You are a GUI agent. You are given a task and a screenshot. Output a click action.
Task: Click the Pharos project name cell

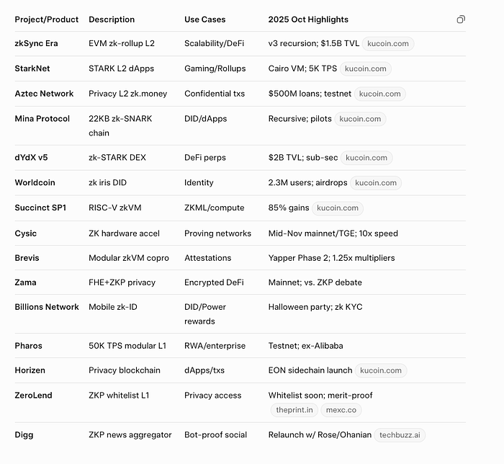point(28,346)
